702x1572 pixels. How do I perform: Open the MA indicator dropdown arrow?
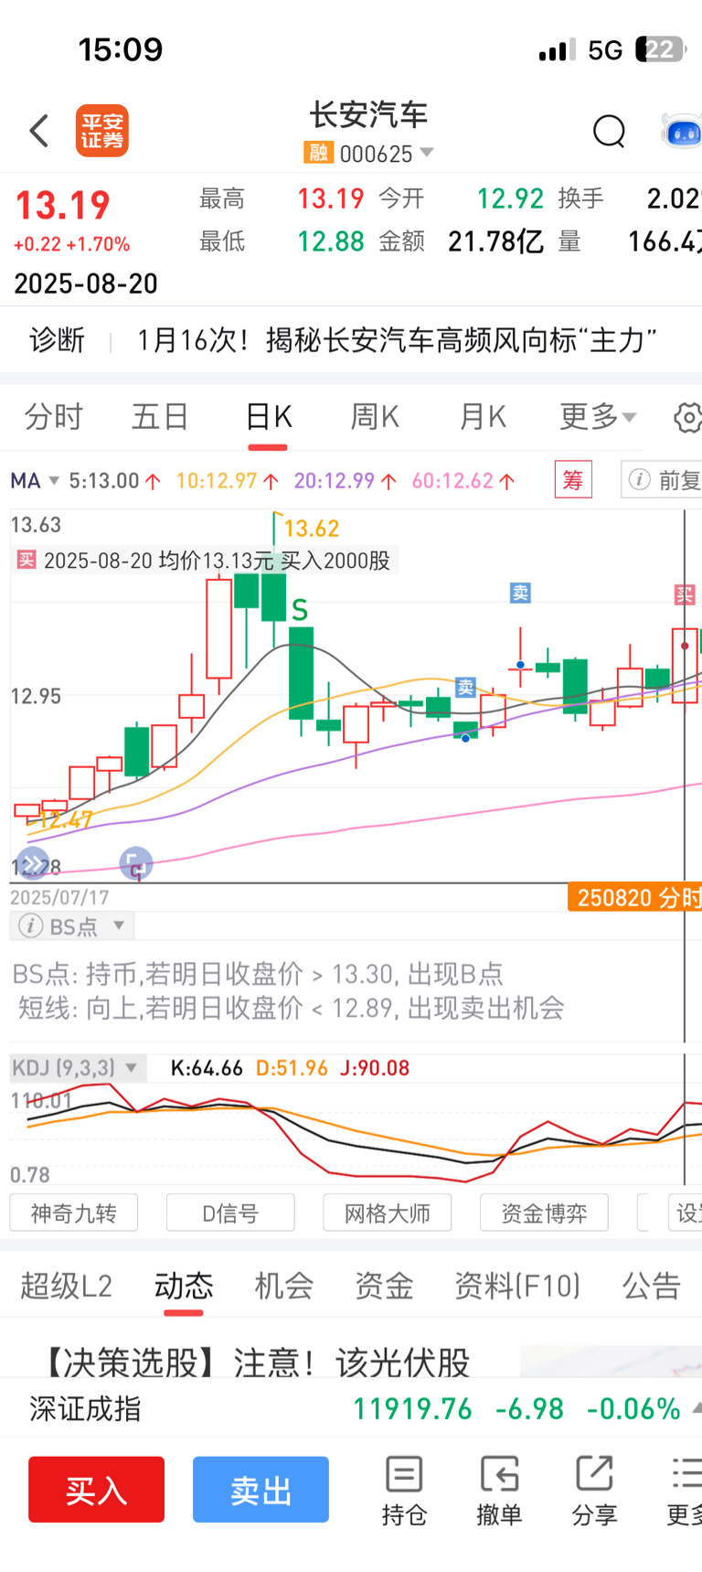54,481
